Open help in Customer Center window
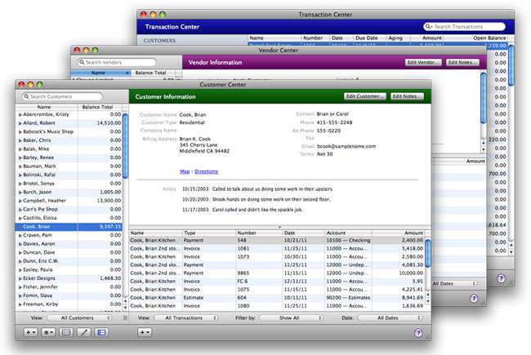 (418, 332)
